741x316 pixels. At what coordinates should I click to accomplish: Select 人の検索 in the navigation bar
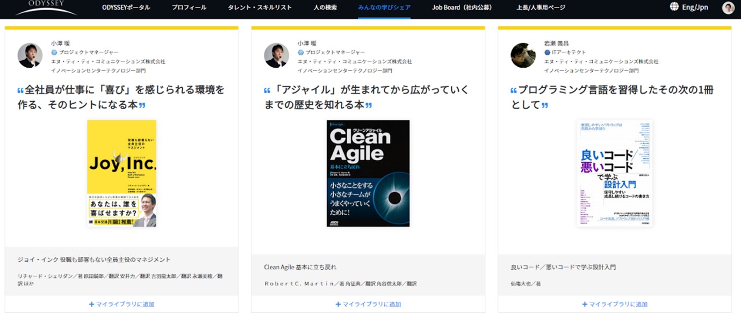[x=325, y=8]
